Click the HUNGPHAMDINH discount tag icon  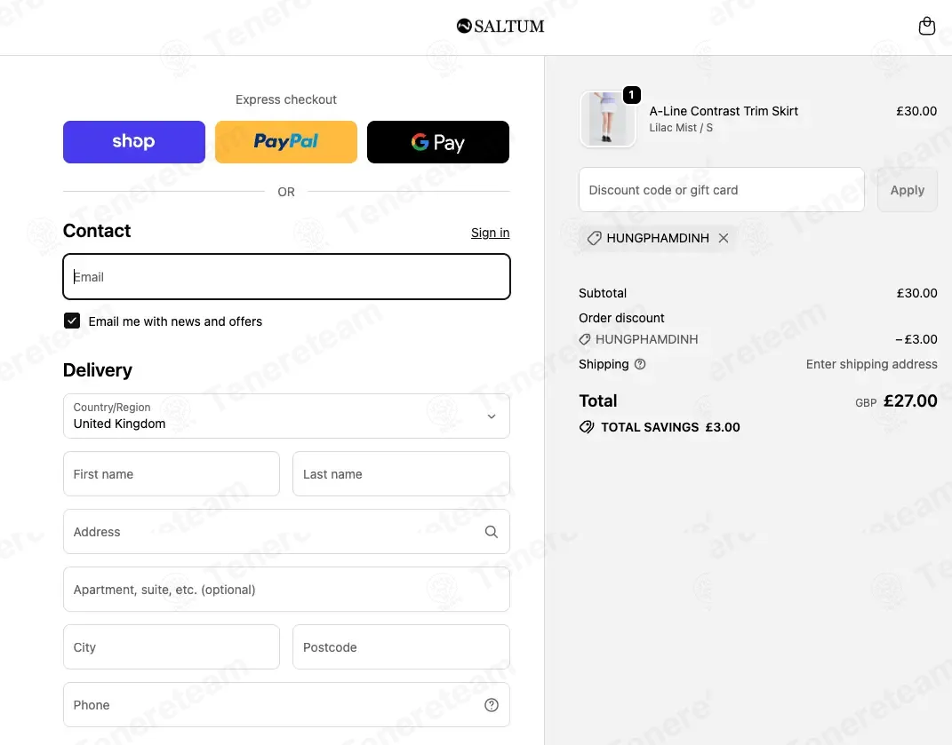pyautogui.click(x=595, y=239)
